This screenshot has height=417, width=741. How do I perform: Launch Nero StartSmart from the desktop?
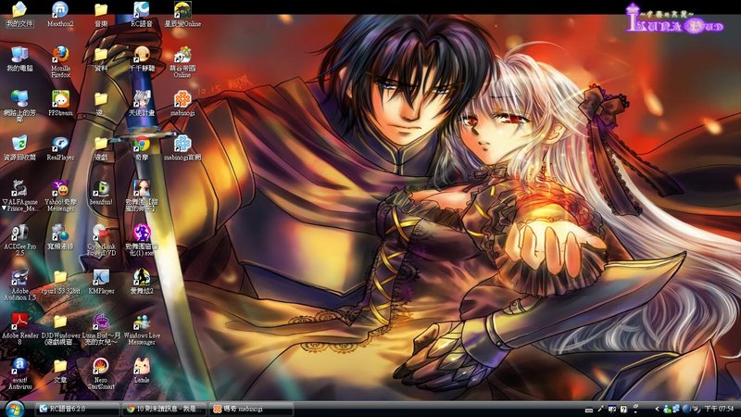pyautogui.click(x=101, y=366)
